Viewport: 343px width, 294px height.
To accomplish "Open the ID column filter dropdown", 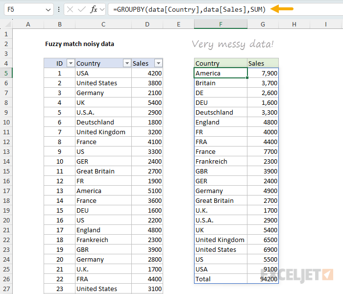I will point(71,63).
